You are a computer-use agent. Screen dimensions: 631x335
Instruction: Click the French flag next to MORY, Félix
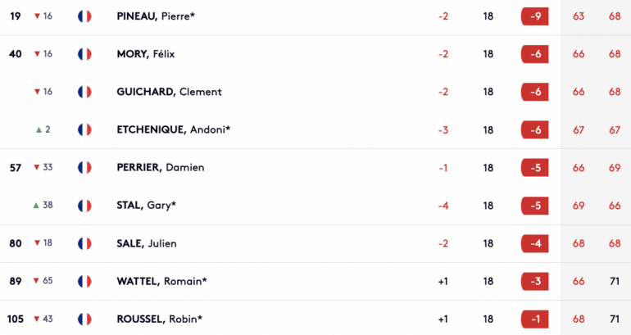point(84,54)
